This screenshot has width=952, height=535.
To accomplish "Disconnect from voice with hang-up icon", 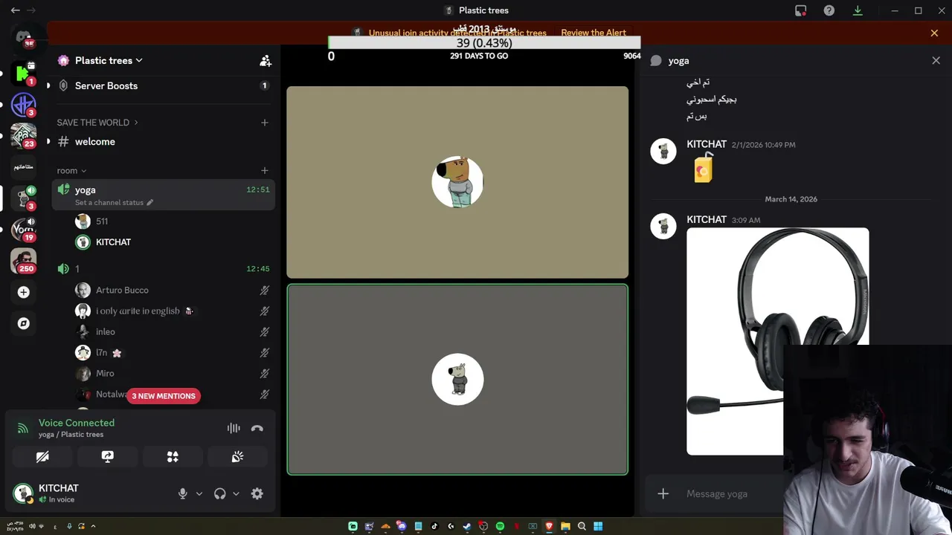I will [257, 428].
